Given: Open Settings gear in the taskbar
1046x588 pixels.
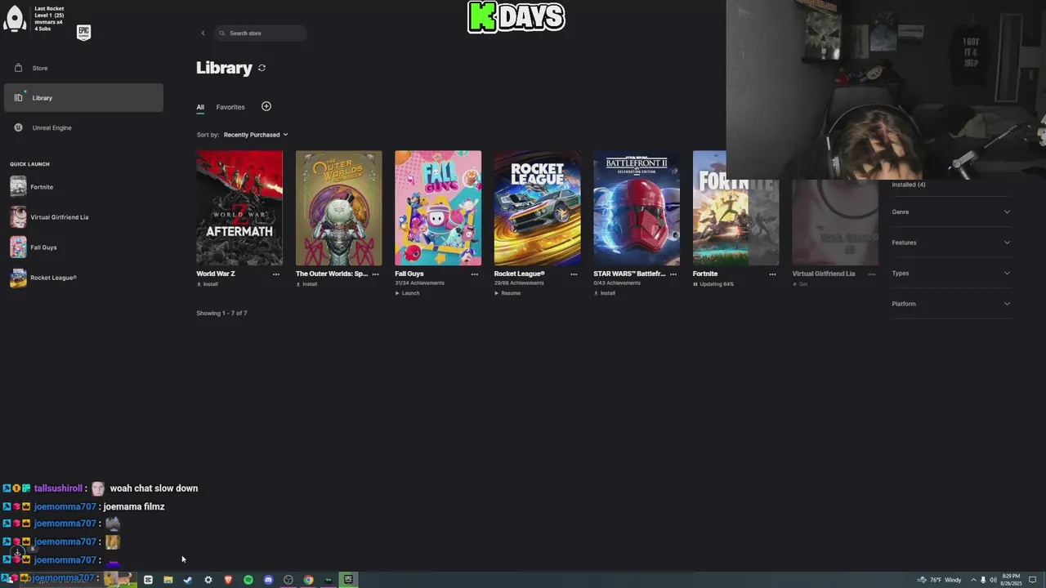Looking at the screenshot, I should coord(208,580).
